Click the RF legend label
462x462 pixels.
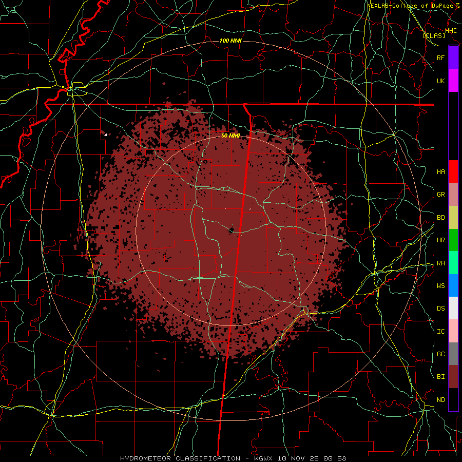(441, 57)
